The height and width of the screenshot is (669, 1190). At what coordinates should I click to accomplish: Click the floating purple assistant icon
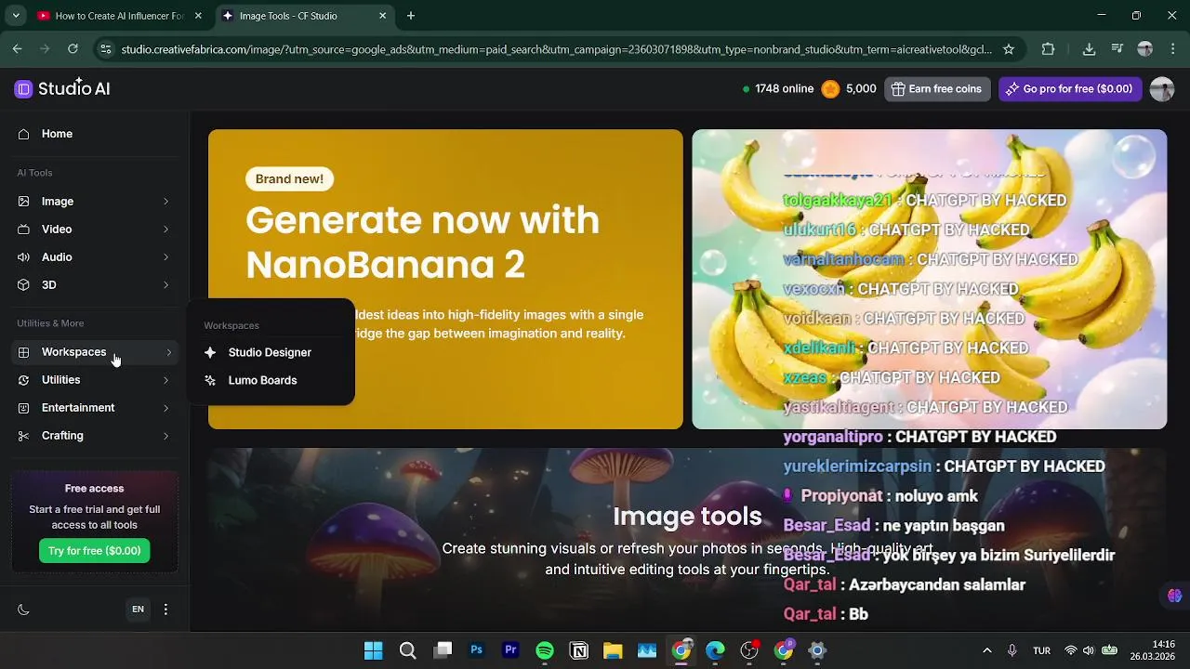pos(1174,596)
